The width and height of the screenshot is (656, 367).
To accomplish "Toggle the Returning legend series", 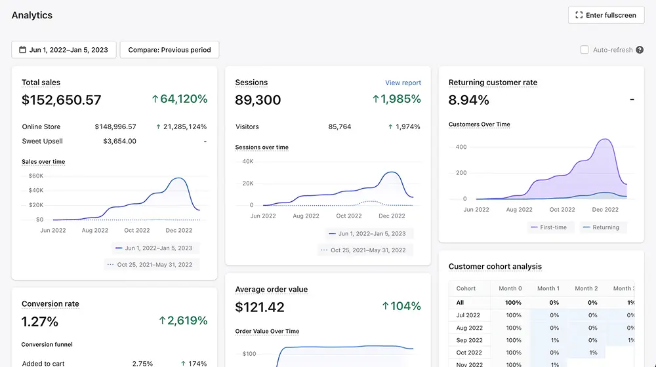I will point(601,227).
